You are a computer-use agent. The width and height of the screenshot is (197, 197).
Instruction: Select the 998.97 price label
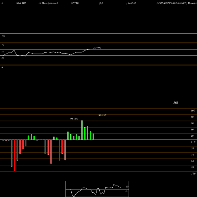tap(102, 115)
